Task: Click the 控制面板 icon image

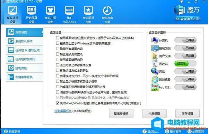Action: click(155, 48)
